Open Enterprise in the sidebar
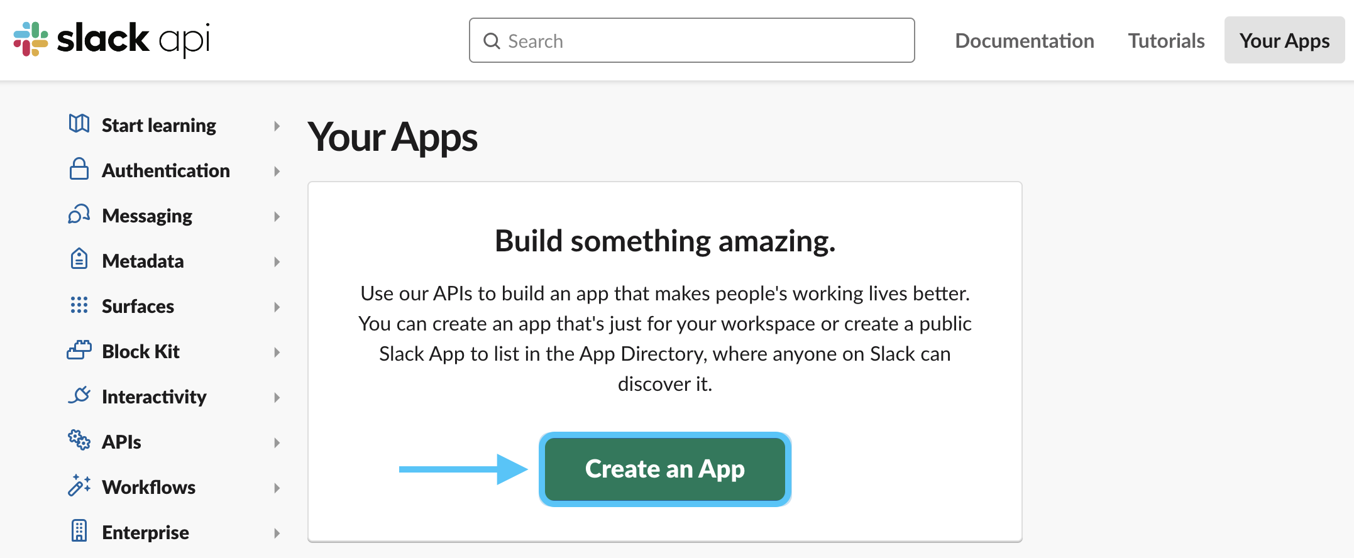 [x=145, y=533]
